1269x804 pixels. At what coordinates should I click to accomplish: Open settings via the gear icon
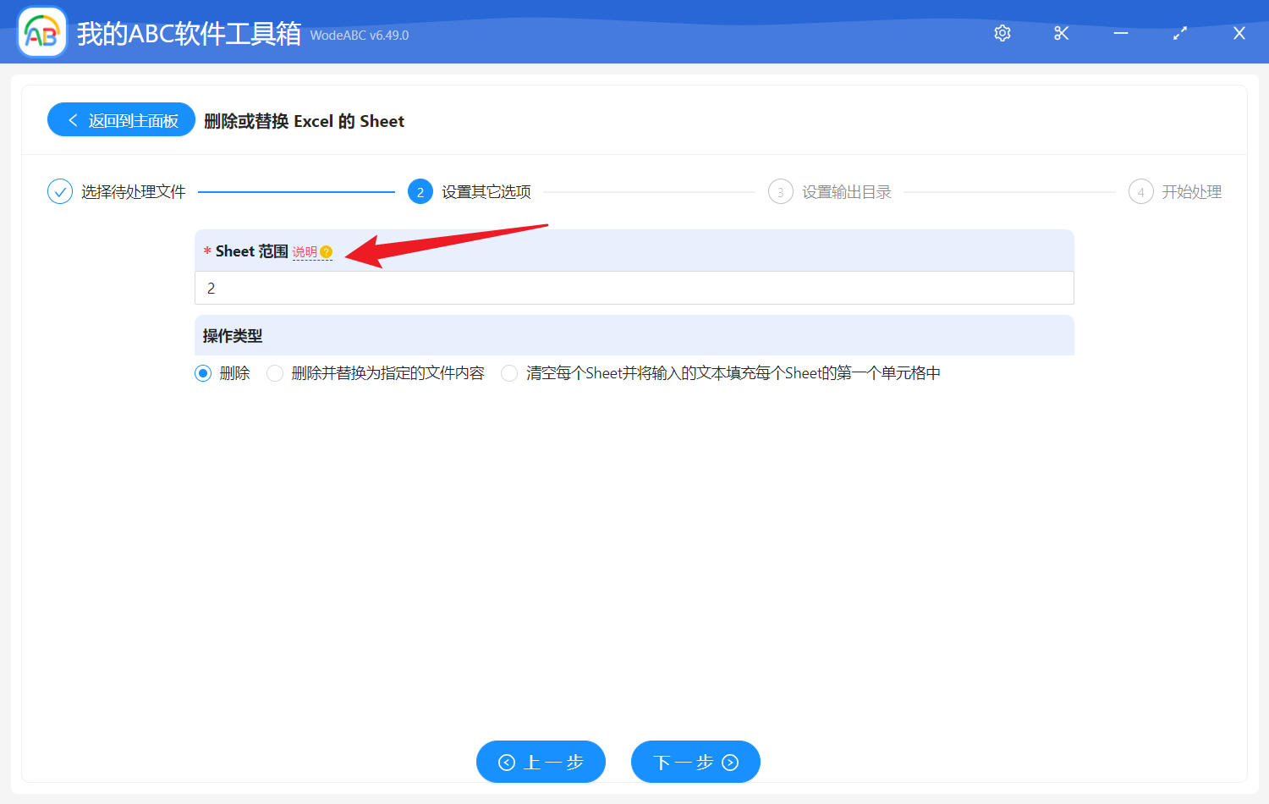point(1003,33)
